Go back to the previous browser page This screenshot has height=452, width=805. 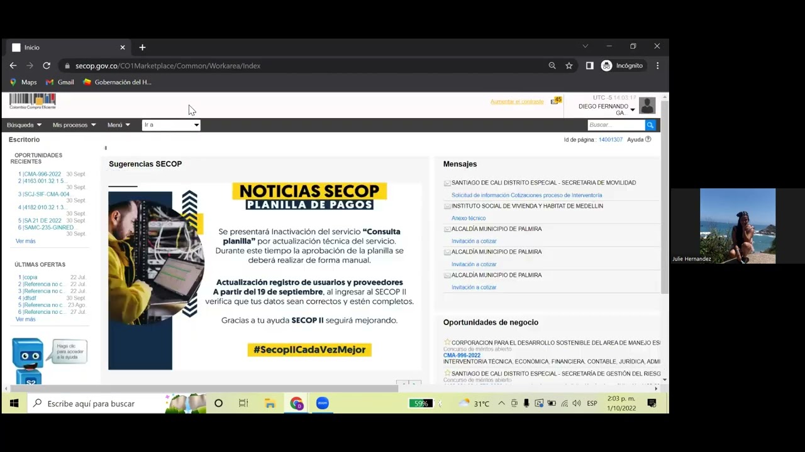[x=13, y=65]
